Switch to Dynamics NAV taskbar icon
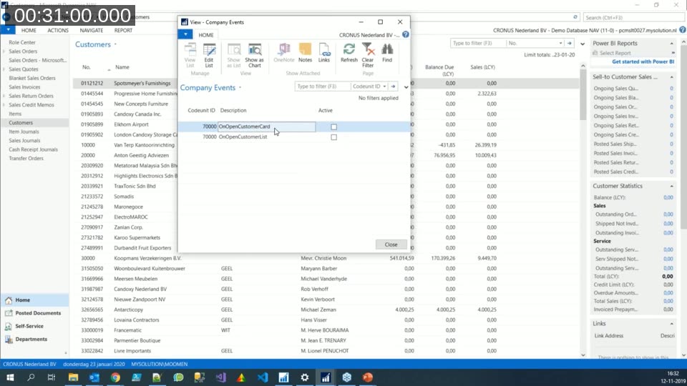Image resolution: width=687 pixels, height=386 pixels. click(326, 377)
